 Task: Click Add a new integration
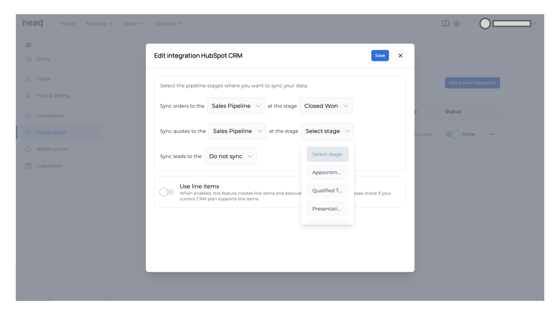coord(472,83)
